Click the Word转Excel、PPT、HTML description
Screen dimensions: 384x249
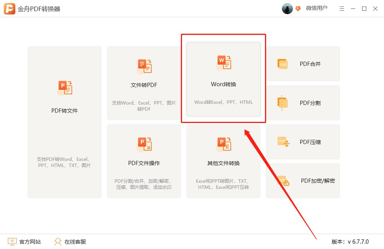point(223,102)
